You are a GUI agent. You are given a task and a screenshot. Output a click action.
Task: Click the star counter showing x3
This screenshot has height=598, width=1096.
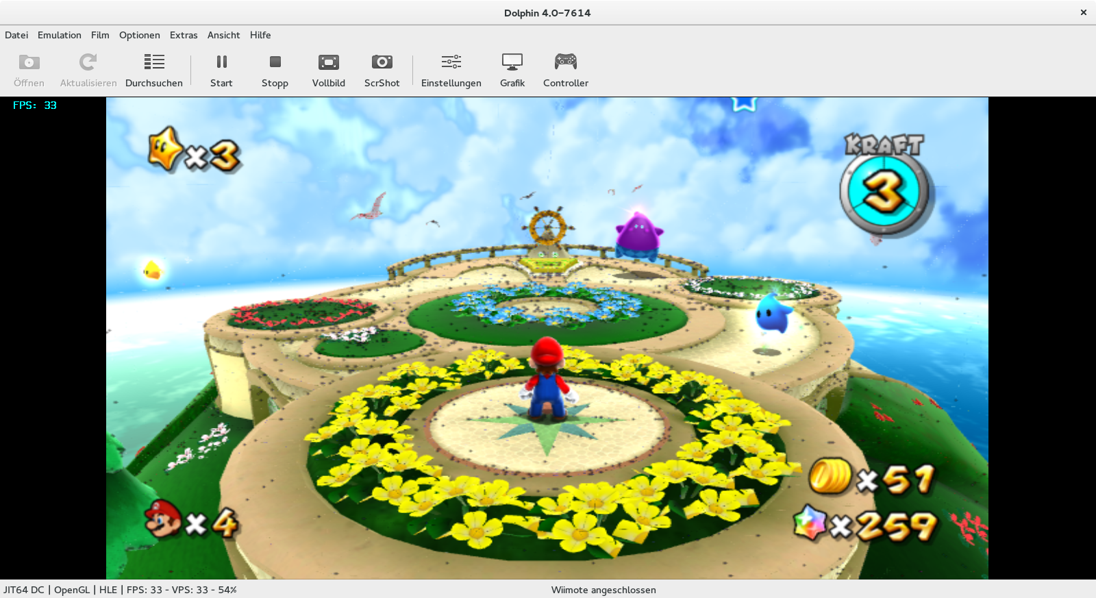pyautogui.click(x=195, y=151)
